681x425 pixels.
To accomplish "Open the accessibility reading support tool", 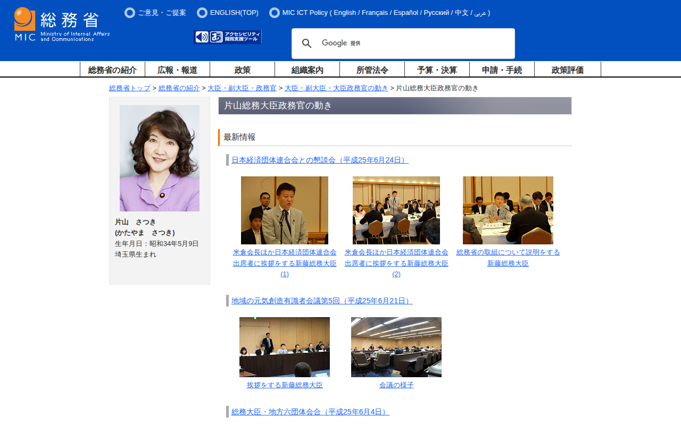I will [x=228, y=37].
